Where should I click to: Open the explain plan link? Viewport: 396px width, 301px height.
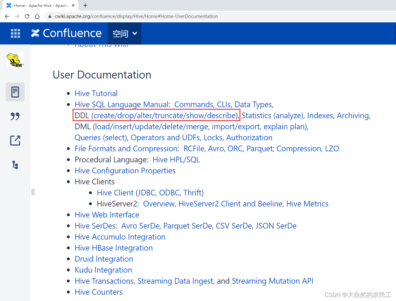(x=284, y=127)
